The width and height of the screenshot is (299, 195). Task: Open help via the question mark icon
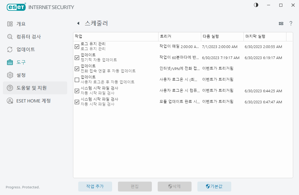291,23
